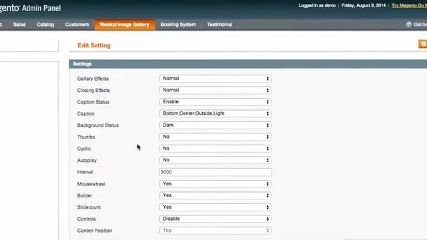Change Caption Status dropdown value

click(215, 102)
